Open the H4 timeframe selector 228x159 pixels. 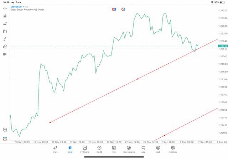click(5, 54)
